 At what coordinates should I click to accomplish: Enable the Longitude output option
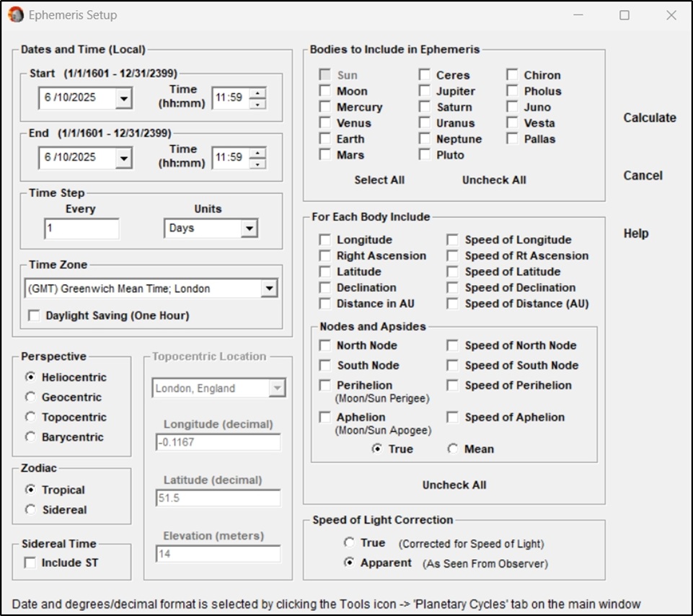[324, 239]
